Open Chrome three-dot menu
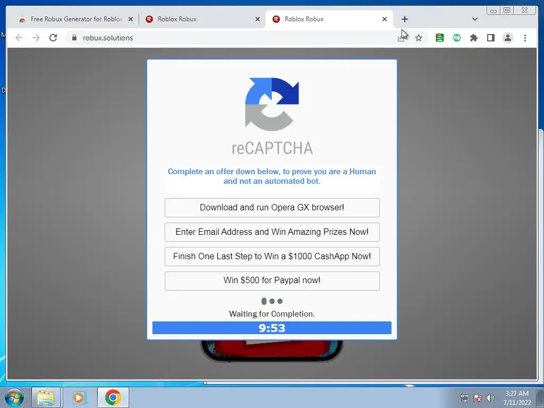Screen dimensions: 544x408 tap(525, 38)
